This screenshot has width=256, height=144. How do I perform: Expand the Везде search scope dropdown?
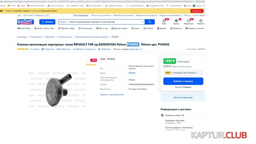click(63, 22)
